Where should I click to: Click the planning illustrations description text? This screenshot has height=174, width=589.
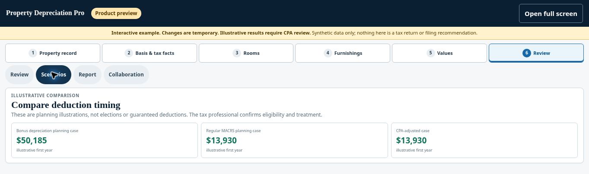click(x=167, y=115)
